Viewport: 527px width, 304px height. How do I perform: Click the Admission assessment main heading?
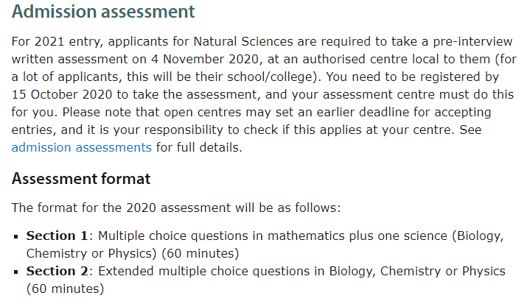tap(103, 11)
